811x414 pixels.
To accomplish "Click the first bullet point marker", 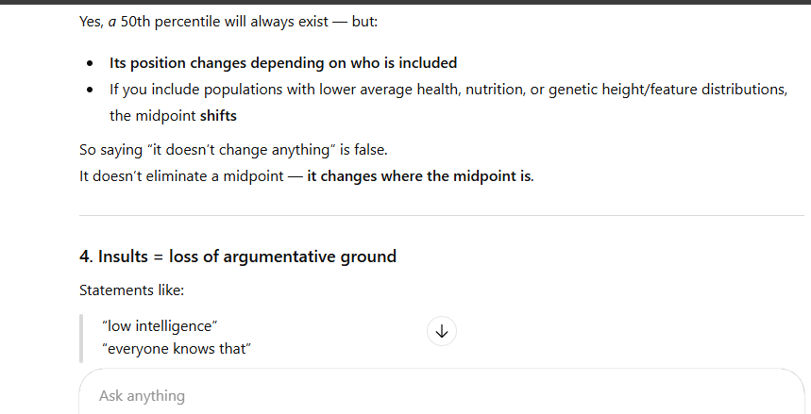I will click(x=91, y=63).
